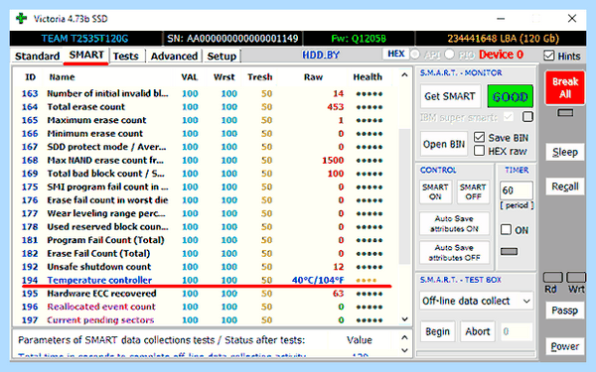Click the Passp button
596x372 pixels.
(565, 310)
